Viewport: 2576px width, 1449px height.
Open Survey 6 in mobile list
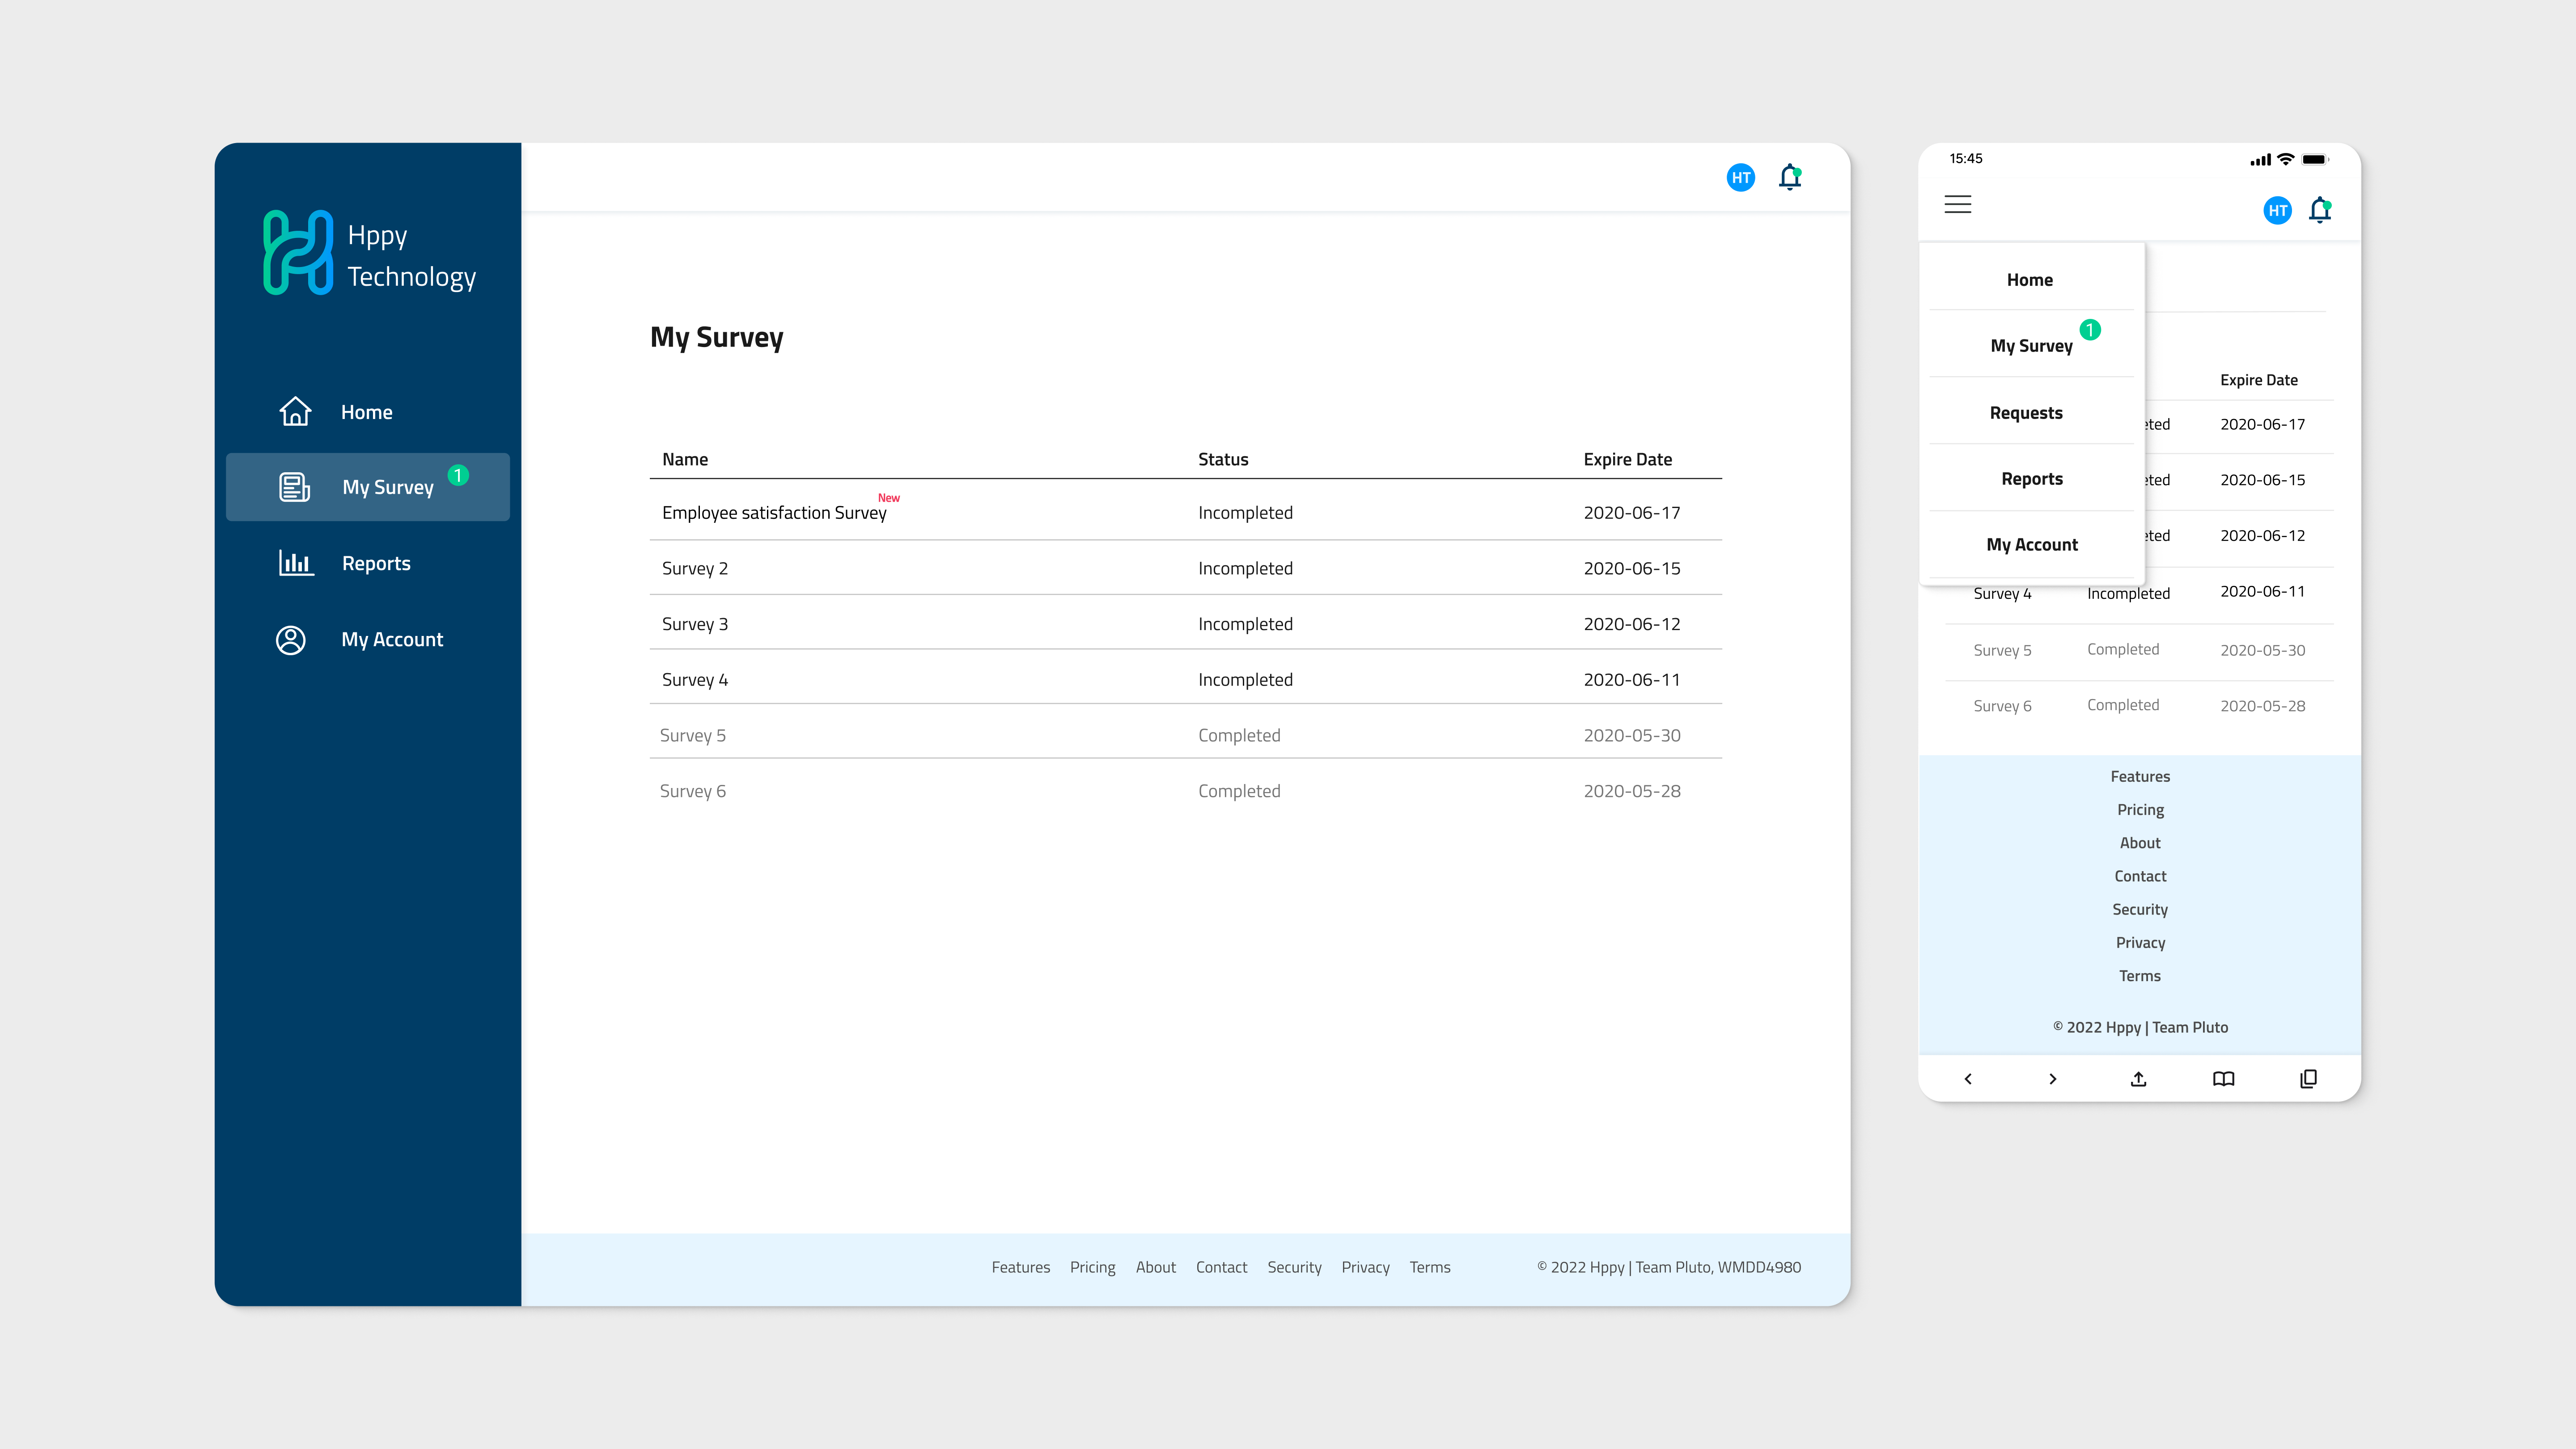click(x=2139, y=706)
